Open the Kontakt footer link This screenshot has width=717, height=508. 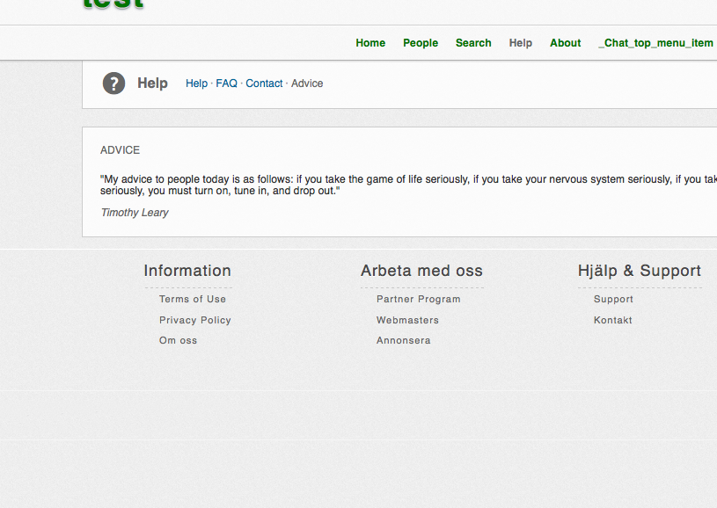click(x=613, y=321)
